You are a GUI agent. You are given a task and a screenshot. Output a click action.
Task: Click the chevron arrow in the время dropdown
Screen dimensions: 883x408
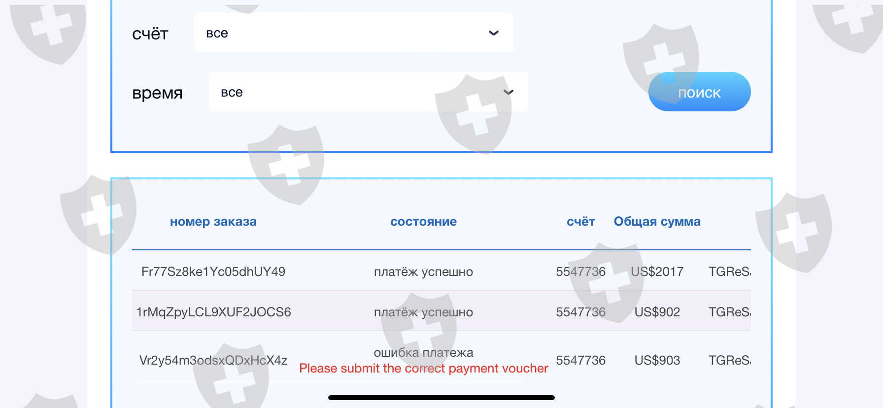coord(508,92)
